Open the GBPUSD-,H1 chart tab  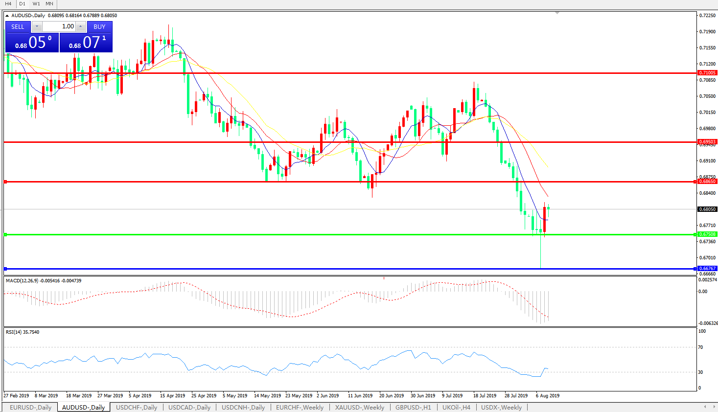click(413, 407)
